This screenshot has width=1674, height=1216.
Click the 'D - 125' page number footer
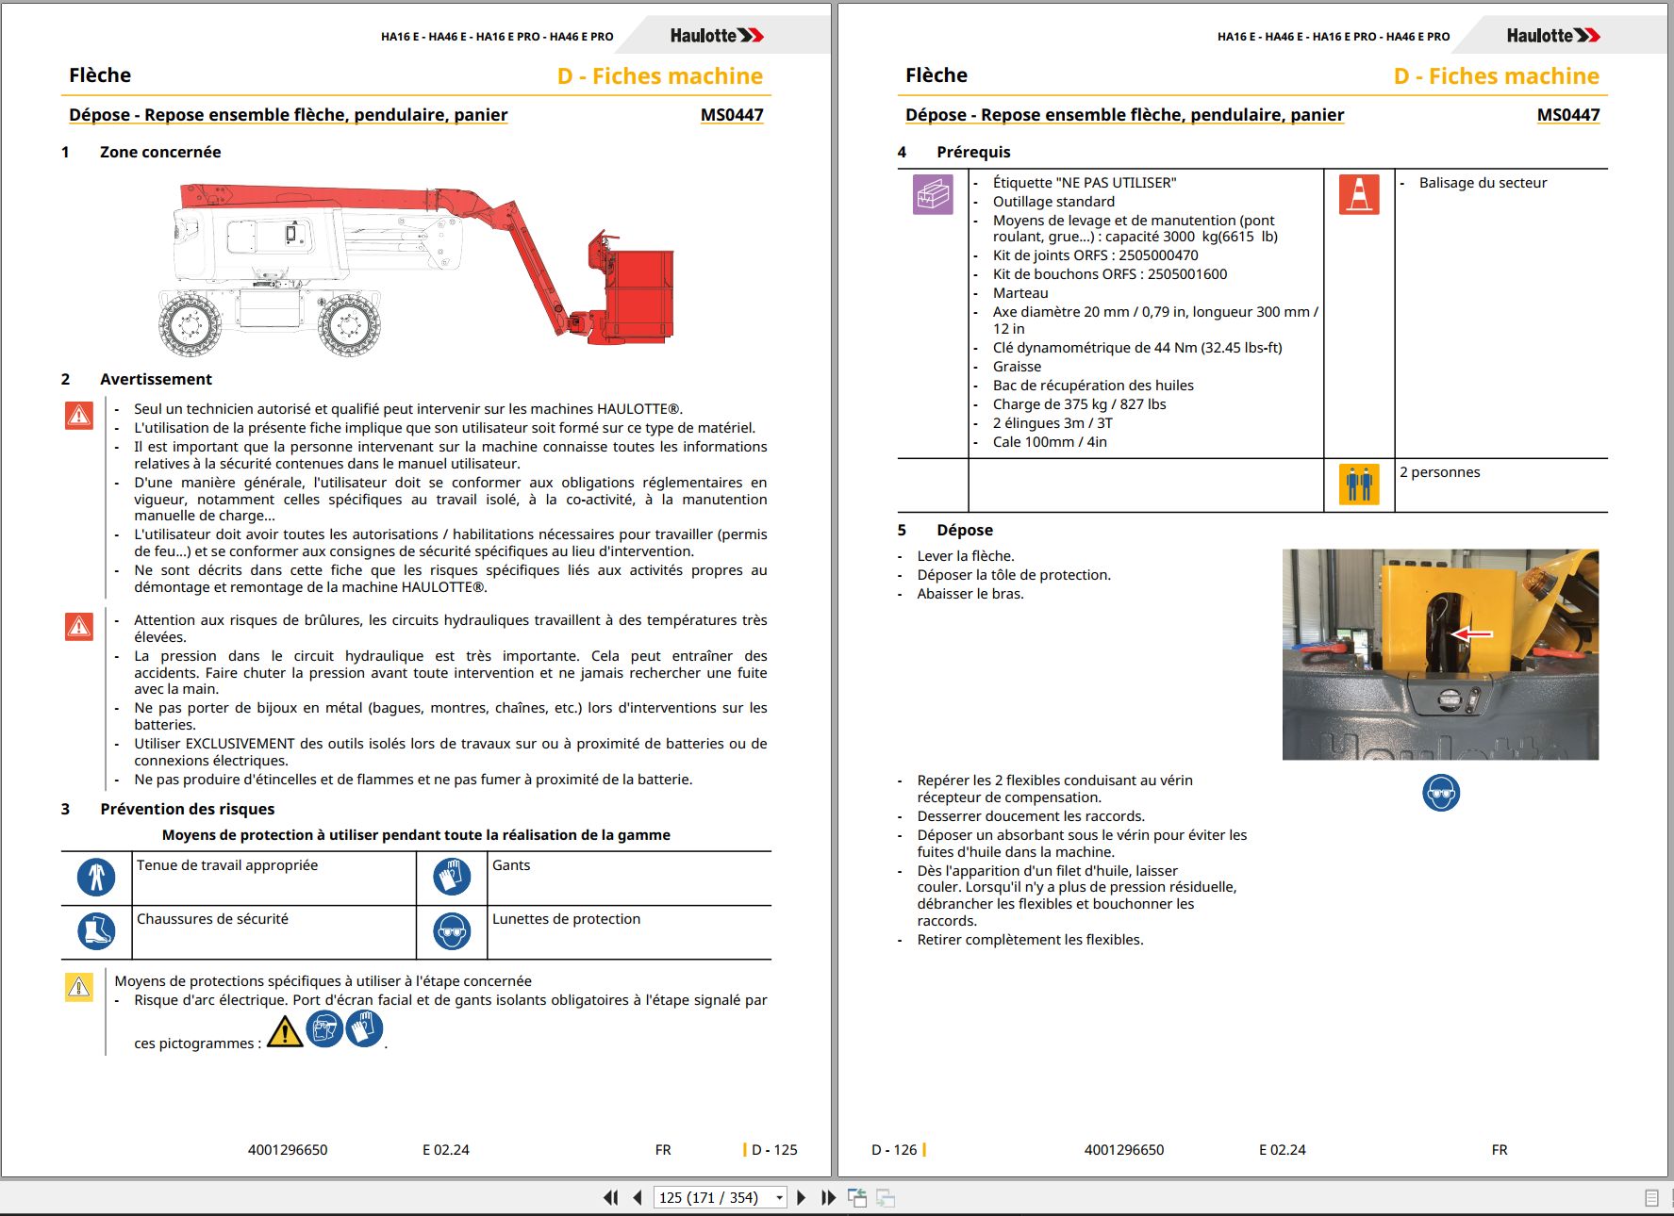(774, 1150)
